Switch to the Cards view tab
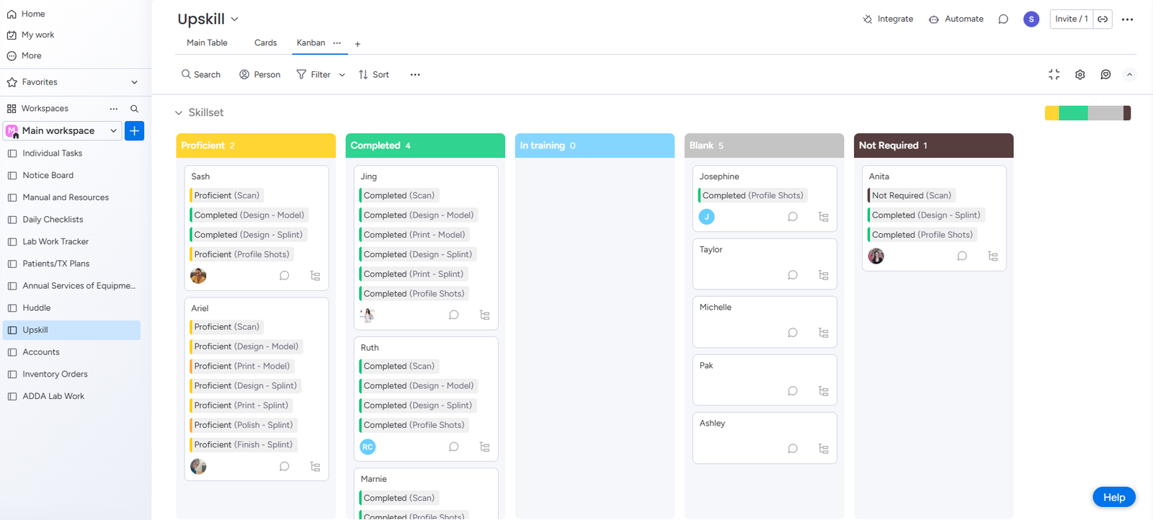The width and height of the screenshot is (1153, 520). [265, 43]
